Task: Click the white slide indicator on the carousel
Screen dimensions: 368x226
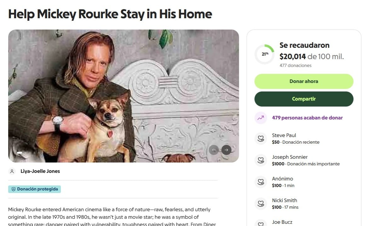Action: (20, 152)
